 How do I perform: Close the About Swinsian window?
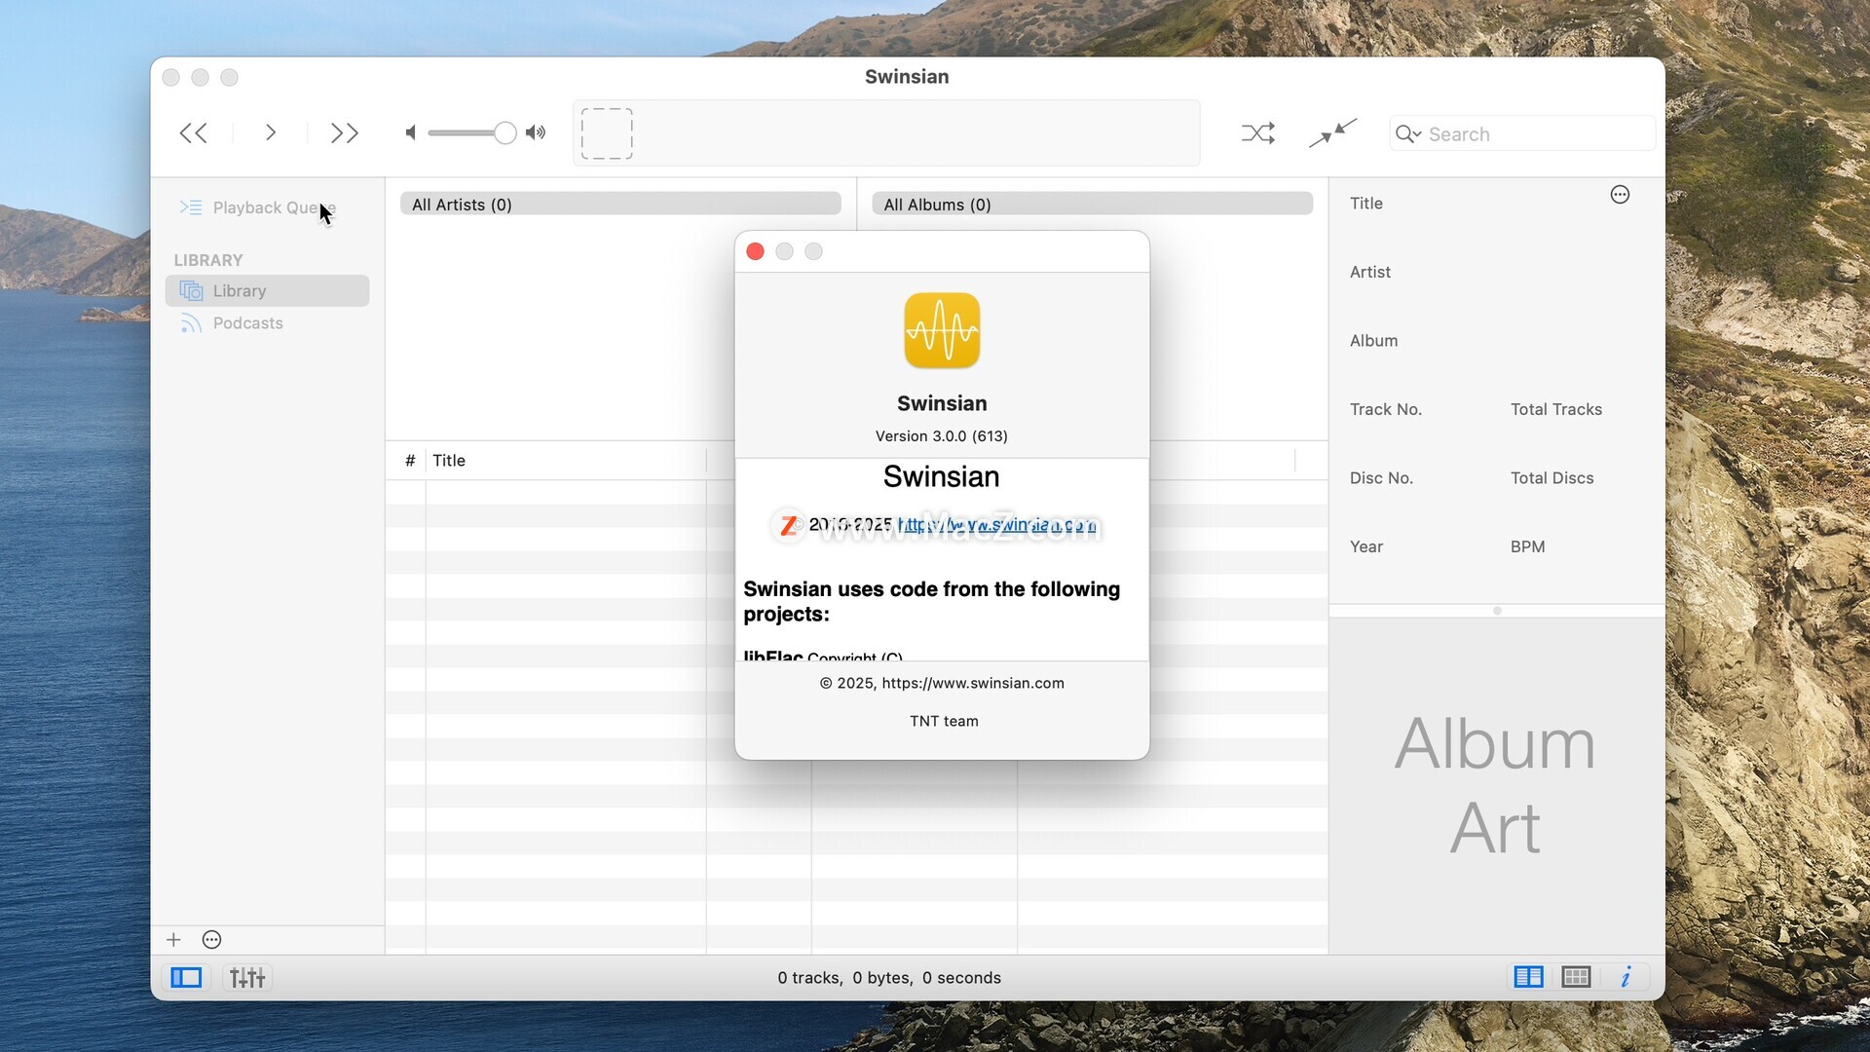(x=755, y=251)
